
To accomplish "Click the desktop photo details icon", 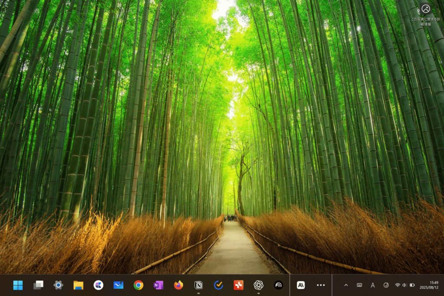I will pos(425,8).
